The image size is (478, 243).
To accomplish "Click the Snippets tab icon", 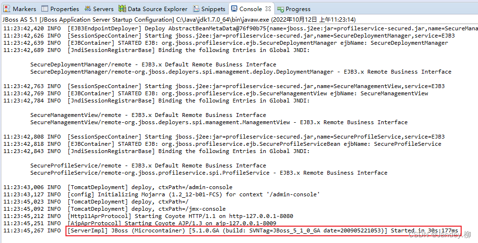I will (x=196, y=9).
